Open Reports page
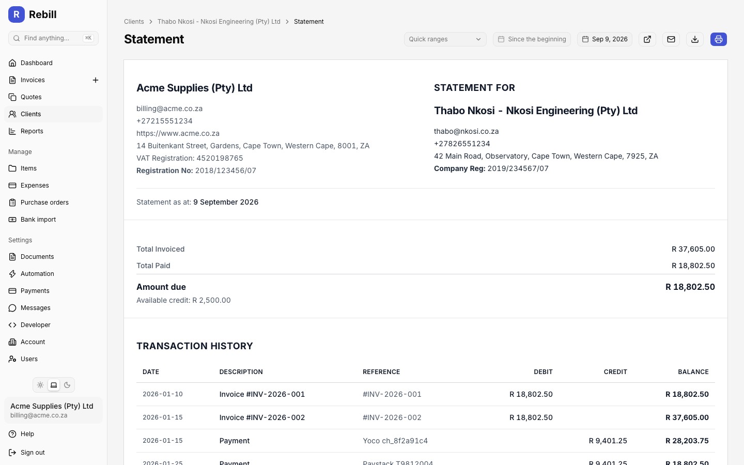This screenshot has width=744, height=465. pos(53,131)
